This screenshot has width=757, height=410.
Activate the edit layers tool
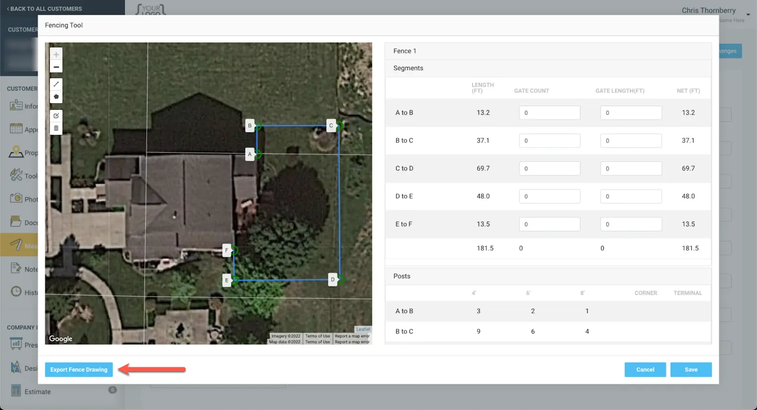(56, 116)
